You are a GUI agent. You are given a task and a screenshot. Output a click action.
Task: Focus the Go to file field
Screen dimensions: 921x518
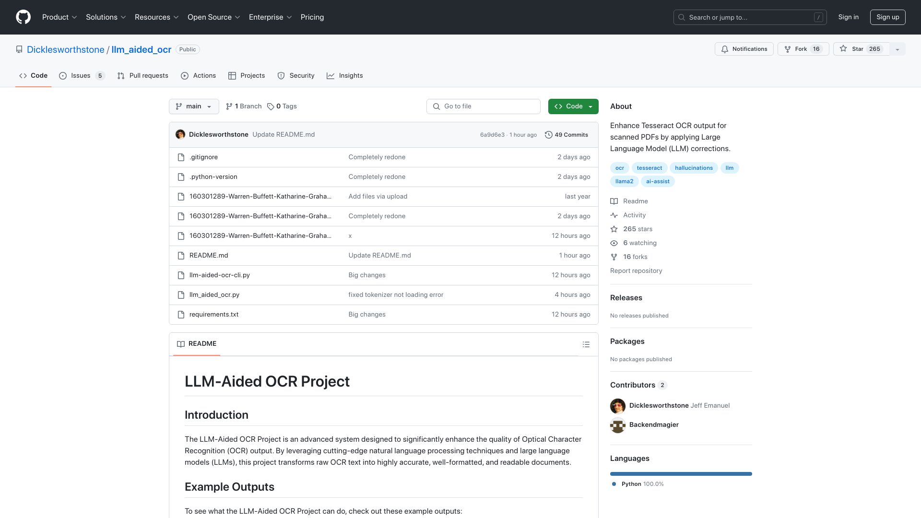[x=483, y=106]
